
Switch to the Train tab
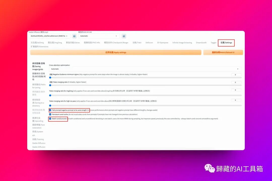point(137,42)
